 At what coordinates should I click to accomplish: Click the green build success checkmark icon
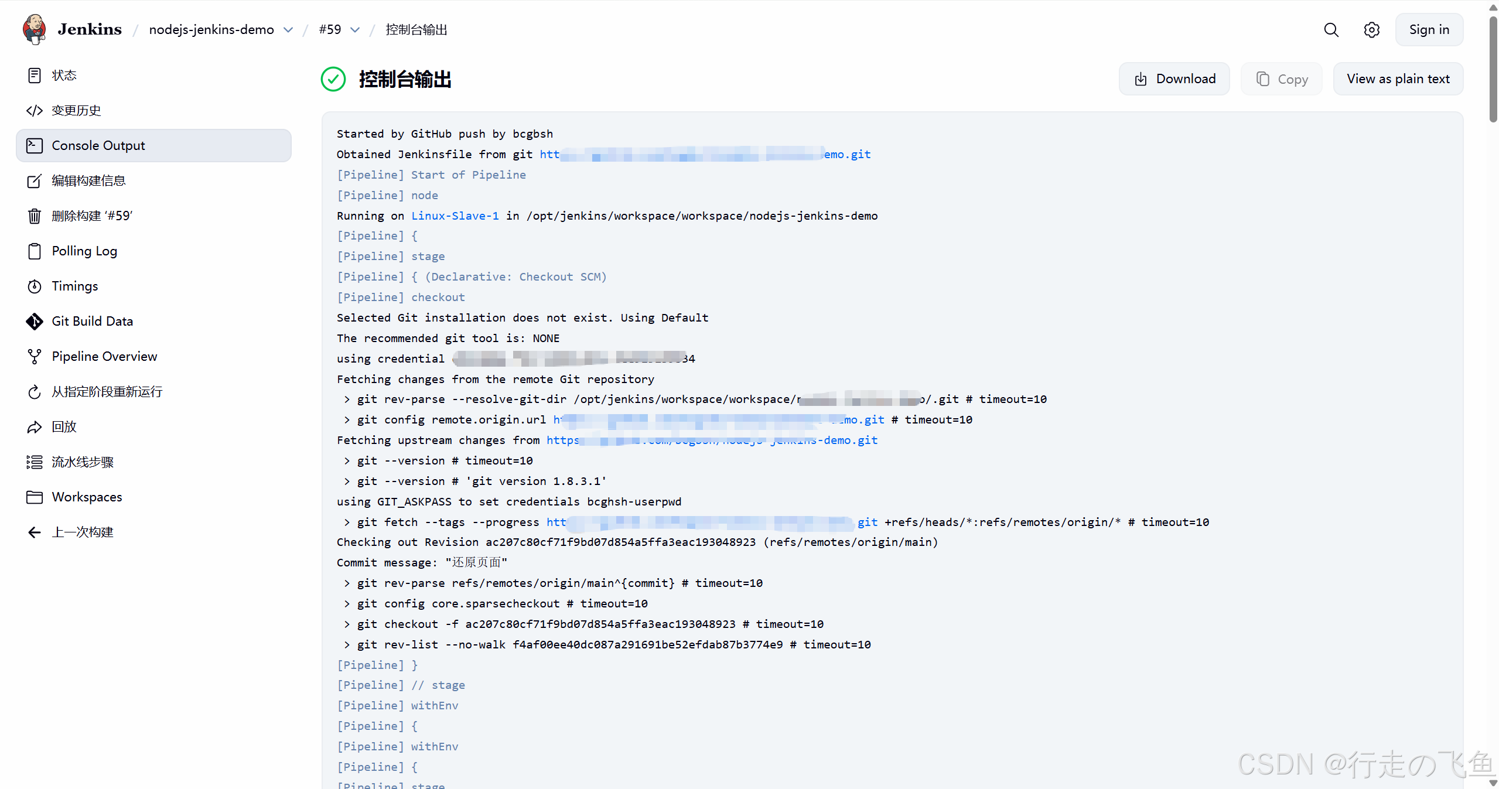coord(333,79)
